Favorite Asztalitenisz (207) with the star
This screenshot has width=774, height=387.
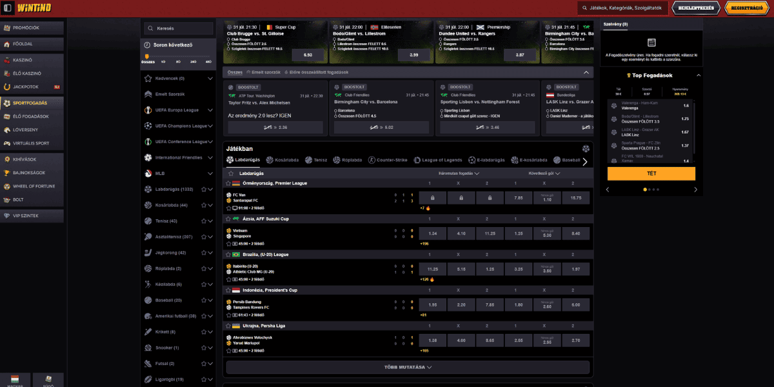tap(203, 237)
